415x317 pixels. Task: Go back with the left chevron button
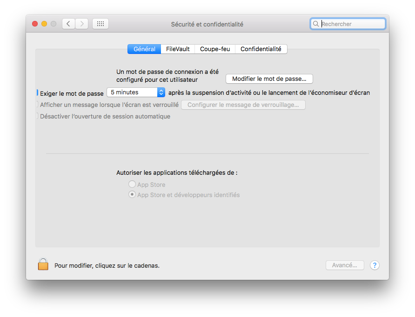[x=68, y=24]
